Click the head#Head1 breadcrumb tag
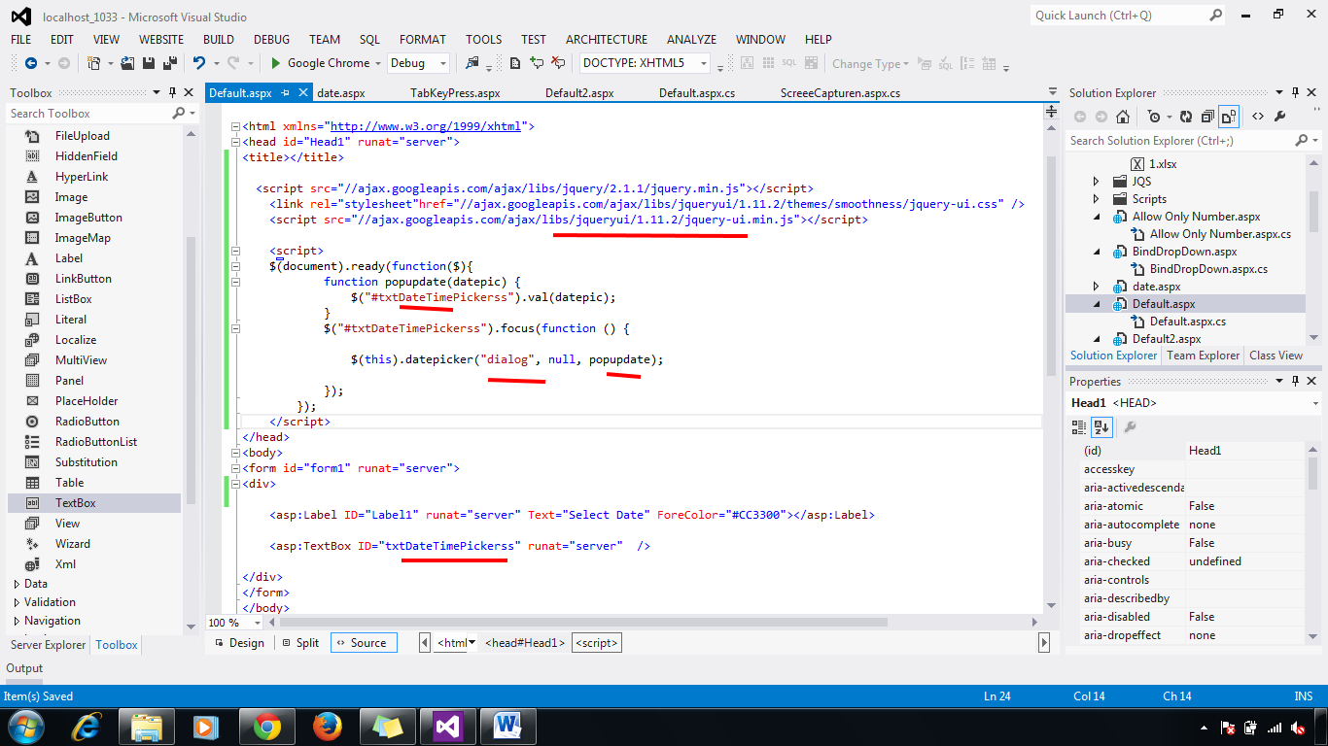Screen dimensions: 1328x746 [x=524, y=642]
